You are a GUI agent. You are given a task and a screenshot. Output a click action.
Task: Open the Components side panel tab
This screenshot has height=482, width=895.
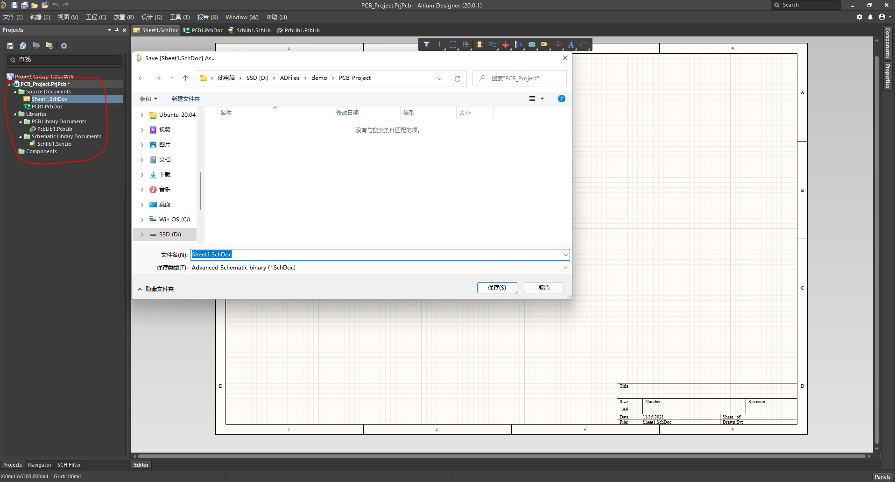888,43
